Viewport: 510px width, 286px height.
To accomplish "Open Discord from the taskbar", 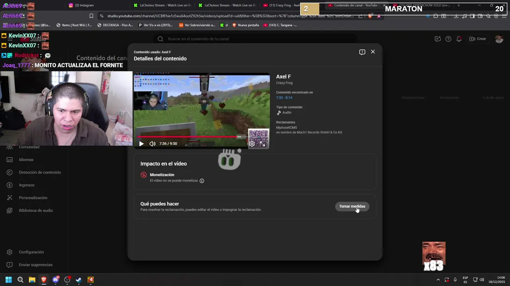I will [55, 280].
